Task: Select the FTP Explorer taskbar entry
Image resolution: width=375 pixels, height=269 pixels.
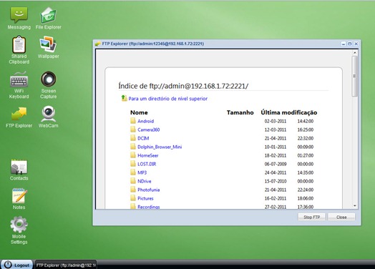Action: (x=66, y=265)
